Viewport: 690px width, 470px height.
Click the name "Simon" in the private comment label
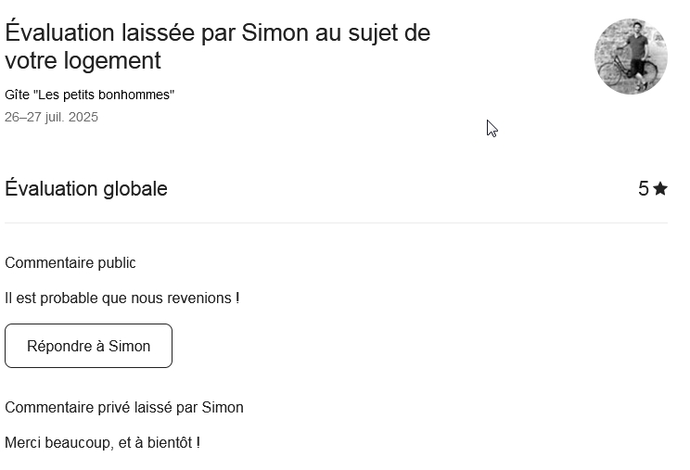pyautogui.click(x=223, y=408)
